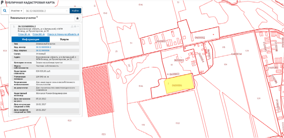Click the yellow highlighted parcel on map
The height and width of the screenshot is (138, 284).
(x=179, y=83)
